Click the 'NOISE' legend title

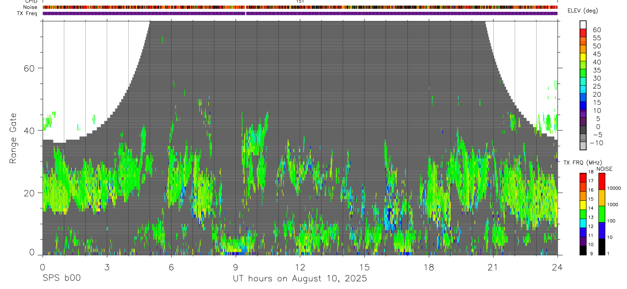605,169
